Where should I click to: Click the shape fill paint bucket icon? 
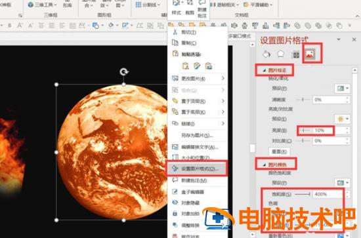[x=111, y=26]
